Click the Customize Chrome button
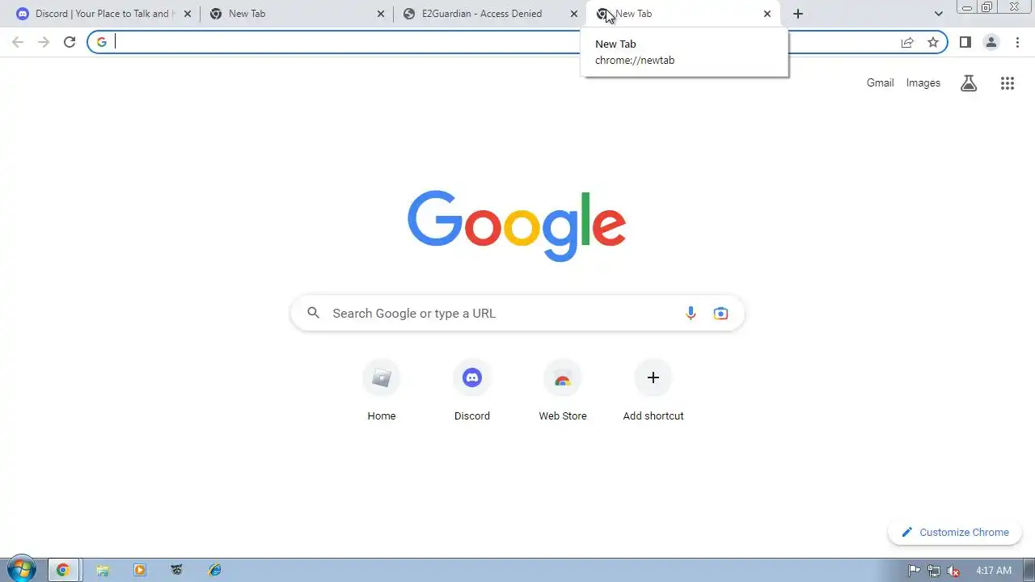The width and height of the screenshot is (1035, 582). pos(955,532)
